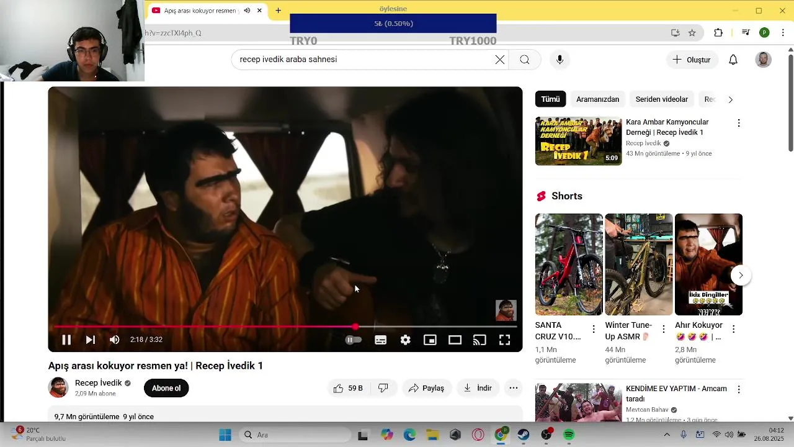Open Steam from taskbar
This screenshot has width=794, height=447.
[x=524, y=435]
